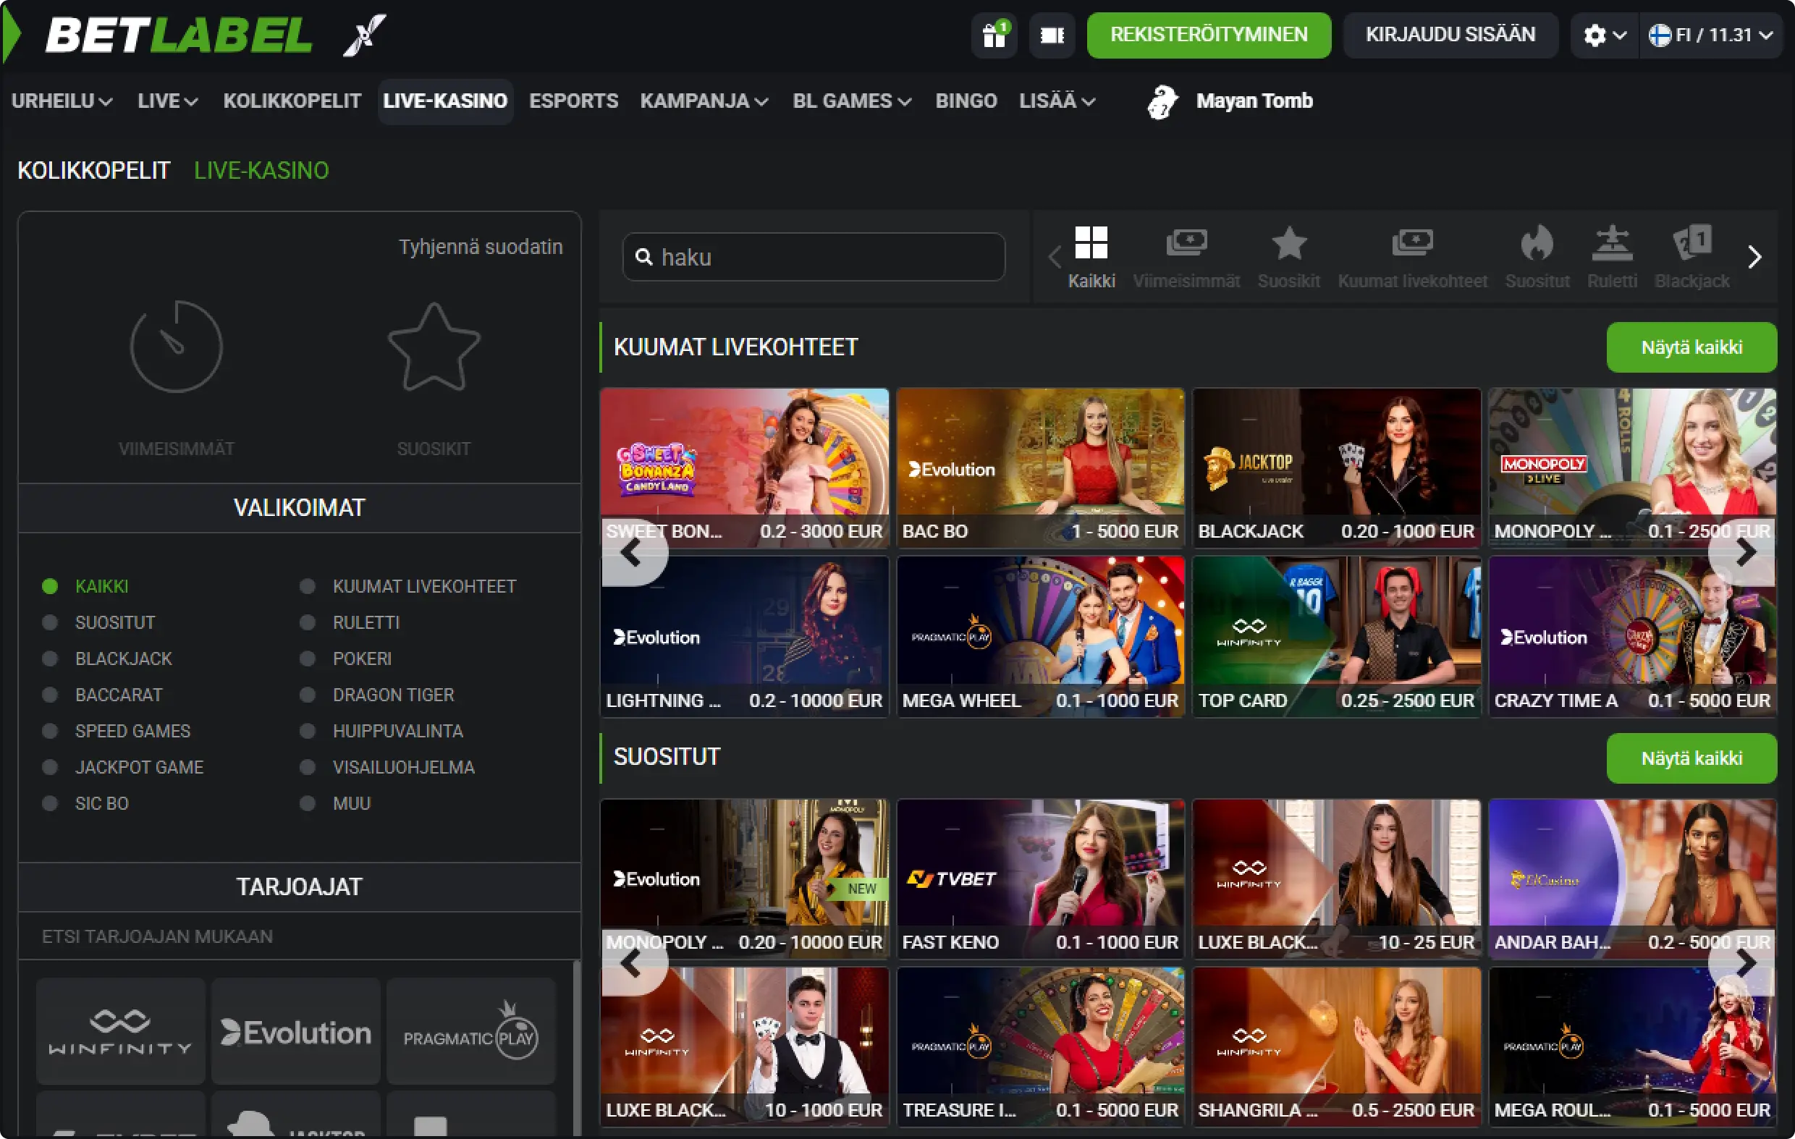This screenshot has height=1139, width=1795.
Task: Open the gift bonus icon
Action: coord(994,34)
